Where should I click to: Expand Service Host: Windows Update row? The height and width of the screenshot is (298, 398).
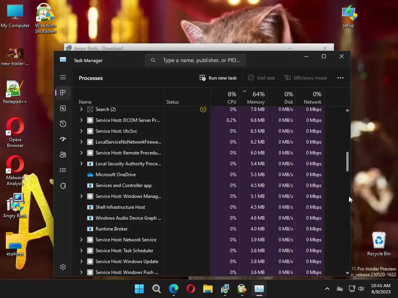tap(81, 261)
